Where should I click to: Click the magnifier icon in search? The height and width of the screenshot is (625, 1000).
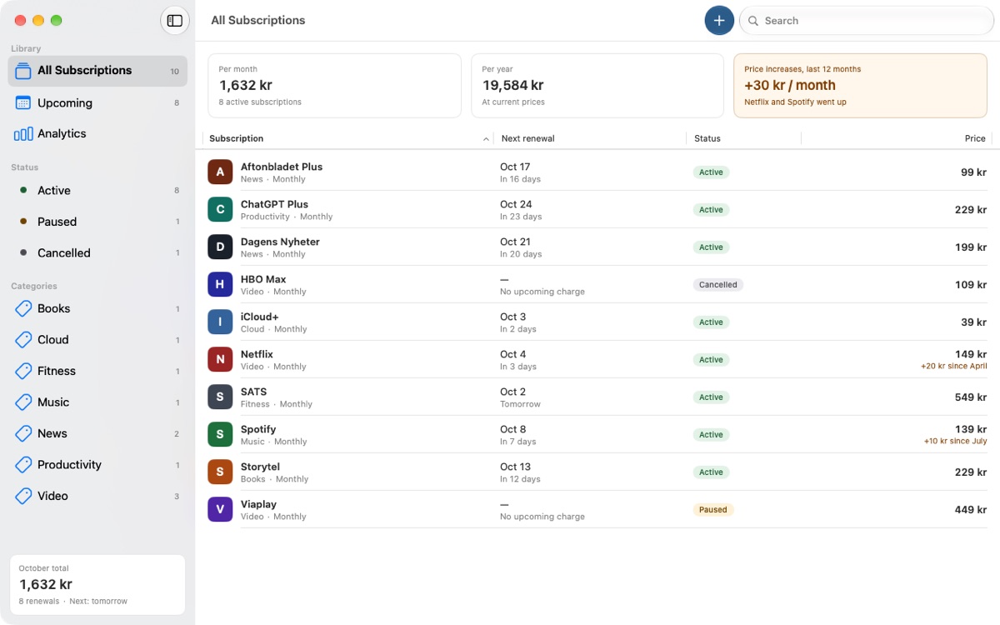pos(753,21)
